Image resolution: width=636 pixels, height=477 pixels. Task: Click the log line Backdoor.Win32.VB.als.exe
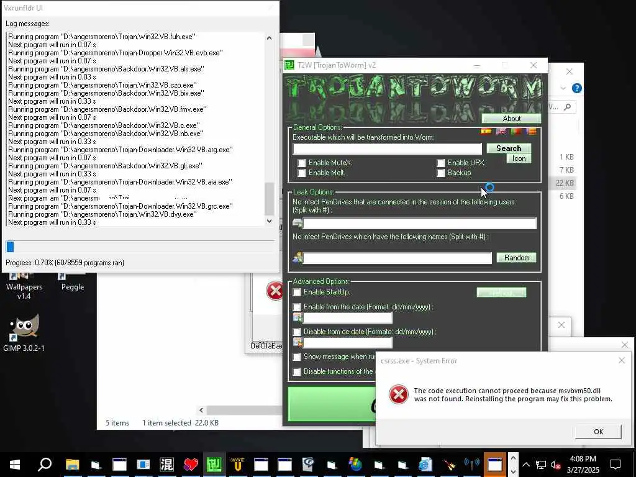pyautogui.click(x=106, y=69)
